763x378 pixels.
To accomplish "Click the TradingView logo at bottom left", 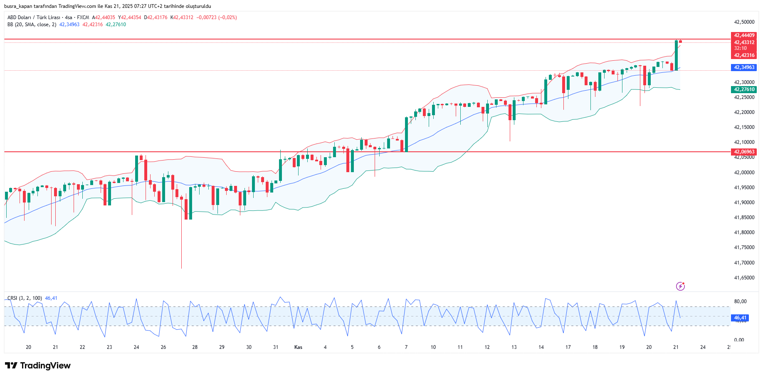I will pos(38,366).
